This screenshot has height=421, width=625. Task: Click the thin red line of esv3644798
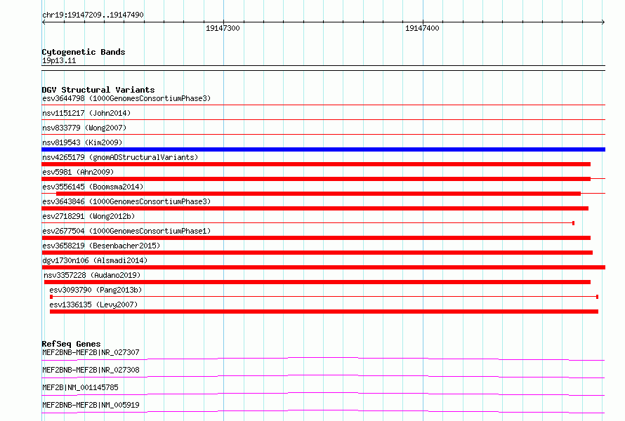(323, 105)
